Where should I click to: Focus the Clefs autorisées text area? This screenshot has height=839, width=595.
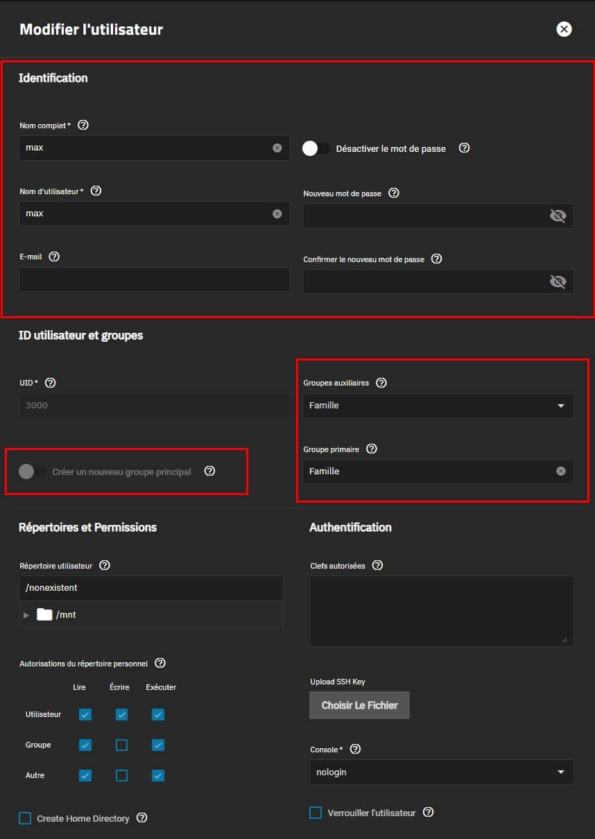click(x=441, y=610)
